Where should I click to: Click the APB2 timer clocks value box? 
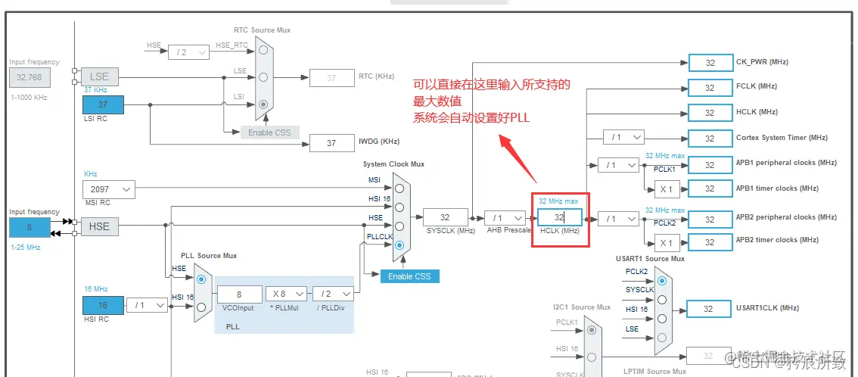(x=710, y=242)
